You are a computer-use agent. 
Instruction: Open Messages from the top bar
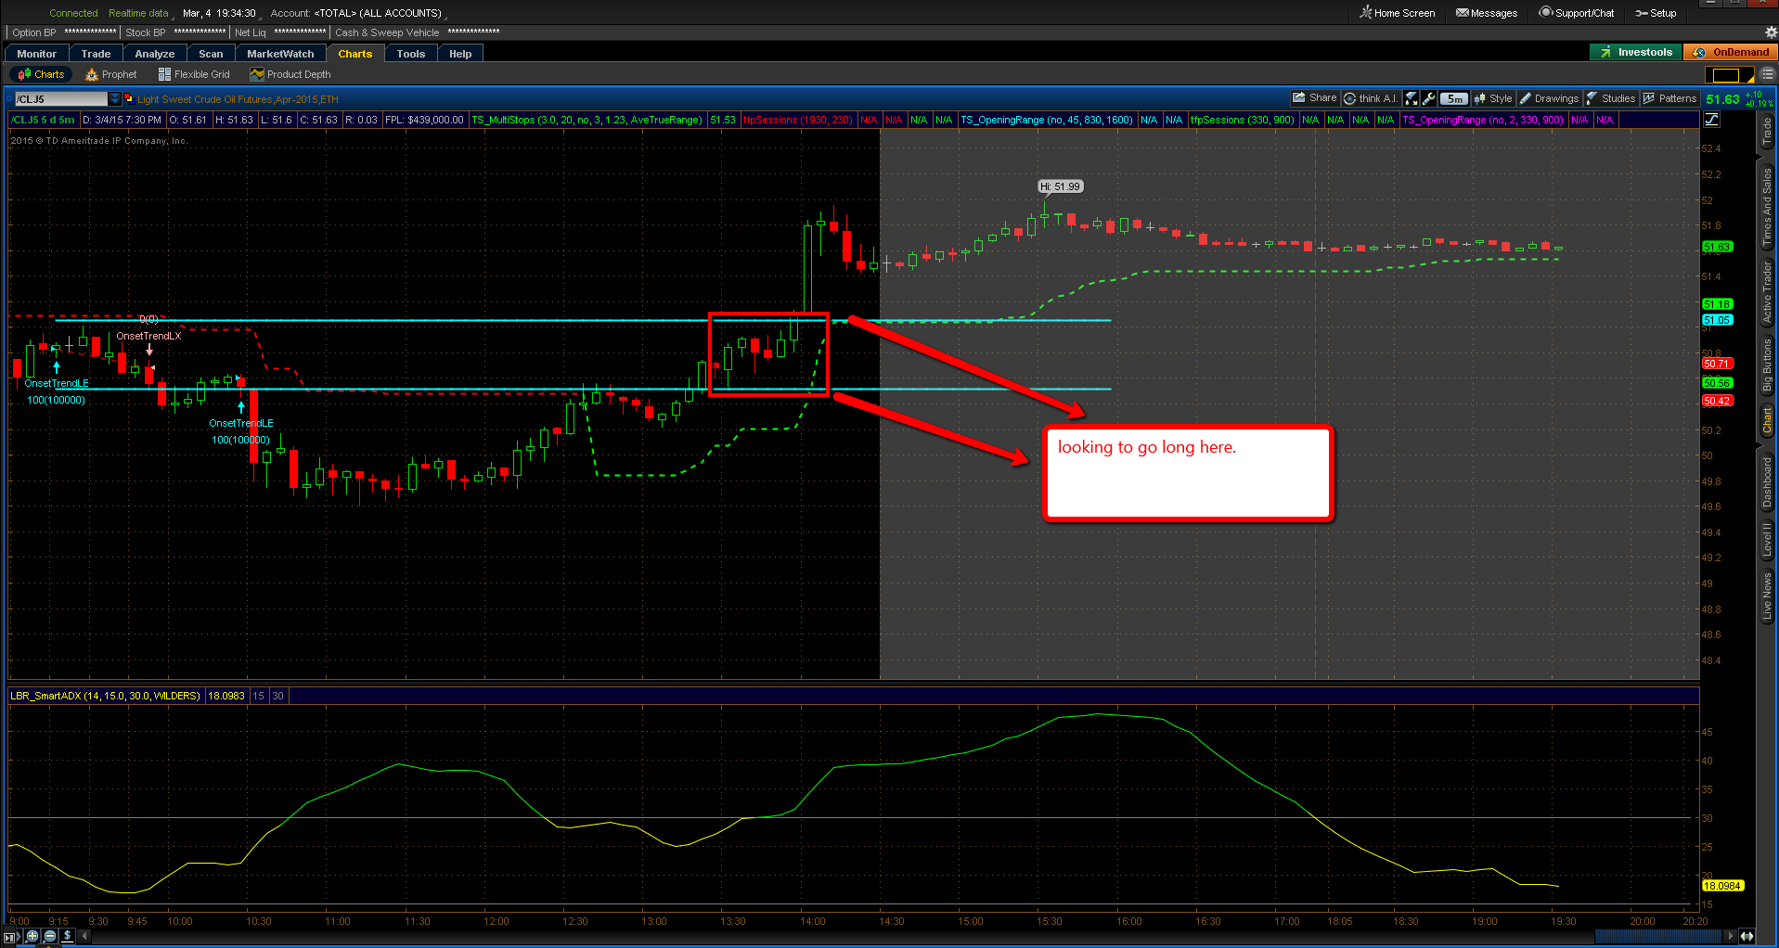click(x=1487, y=13)
